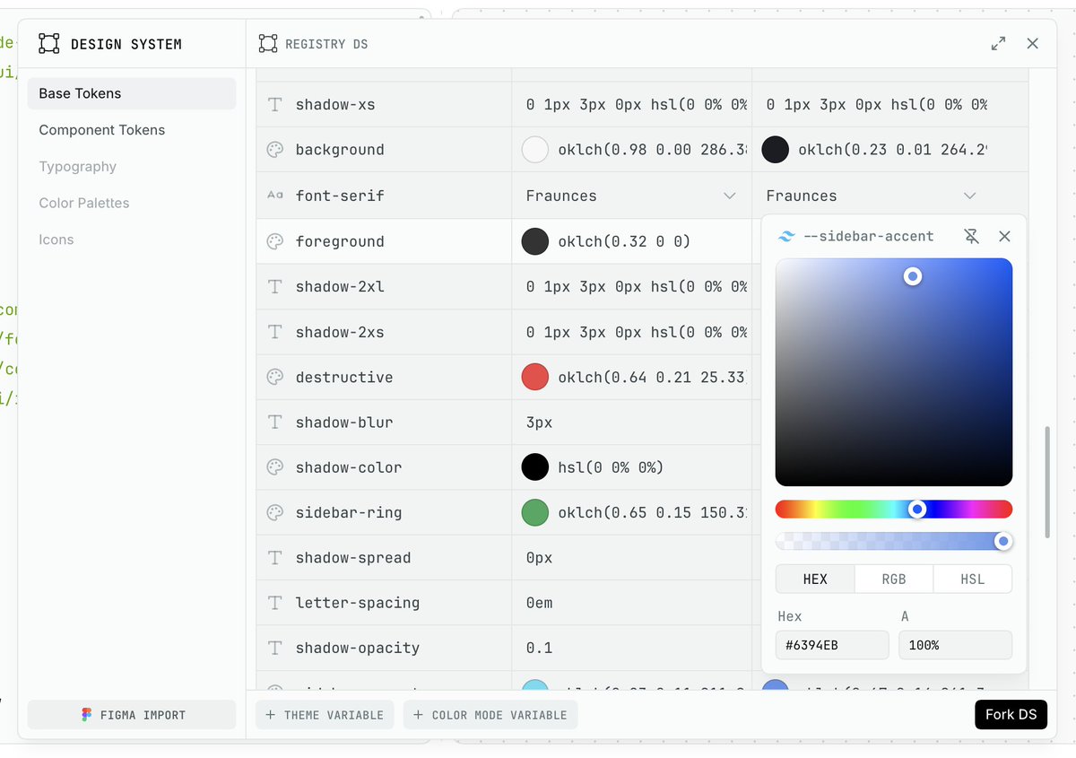The image size is (1076, 758).
Task: Click the REGISTRY DS title text
Action: click(326, 44)
